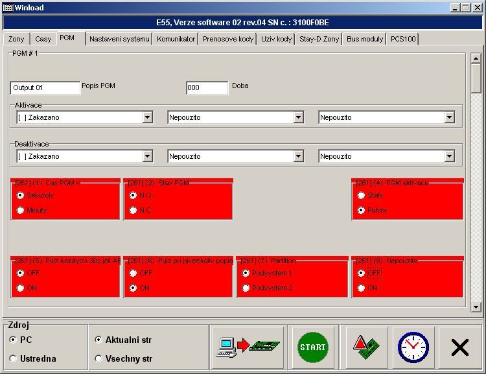Choose N.C. option for PGM state

click(x=133, y=210)
